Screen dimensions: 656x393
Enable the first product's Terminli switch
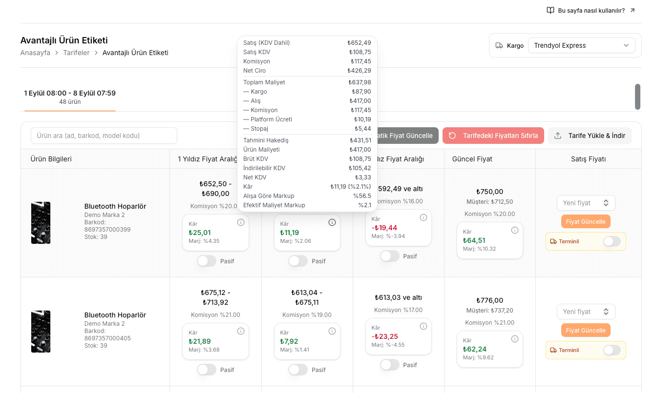tap(612, 241)
